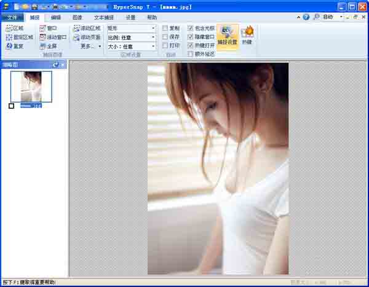
Task: Start a 区域 (region) capture
Action: pos(15,28)
